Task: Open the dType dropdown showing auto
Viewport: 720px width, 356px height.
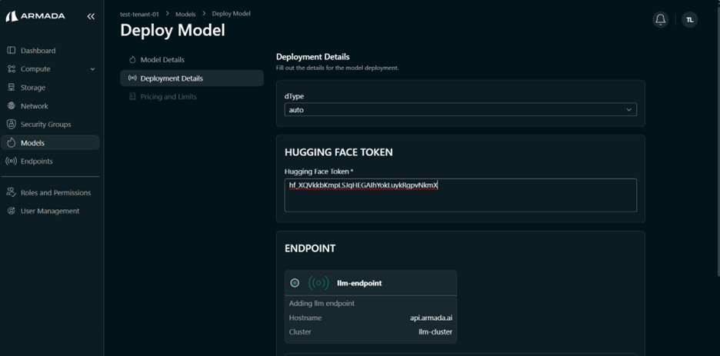Action: [x=461, y=110]
